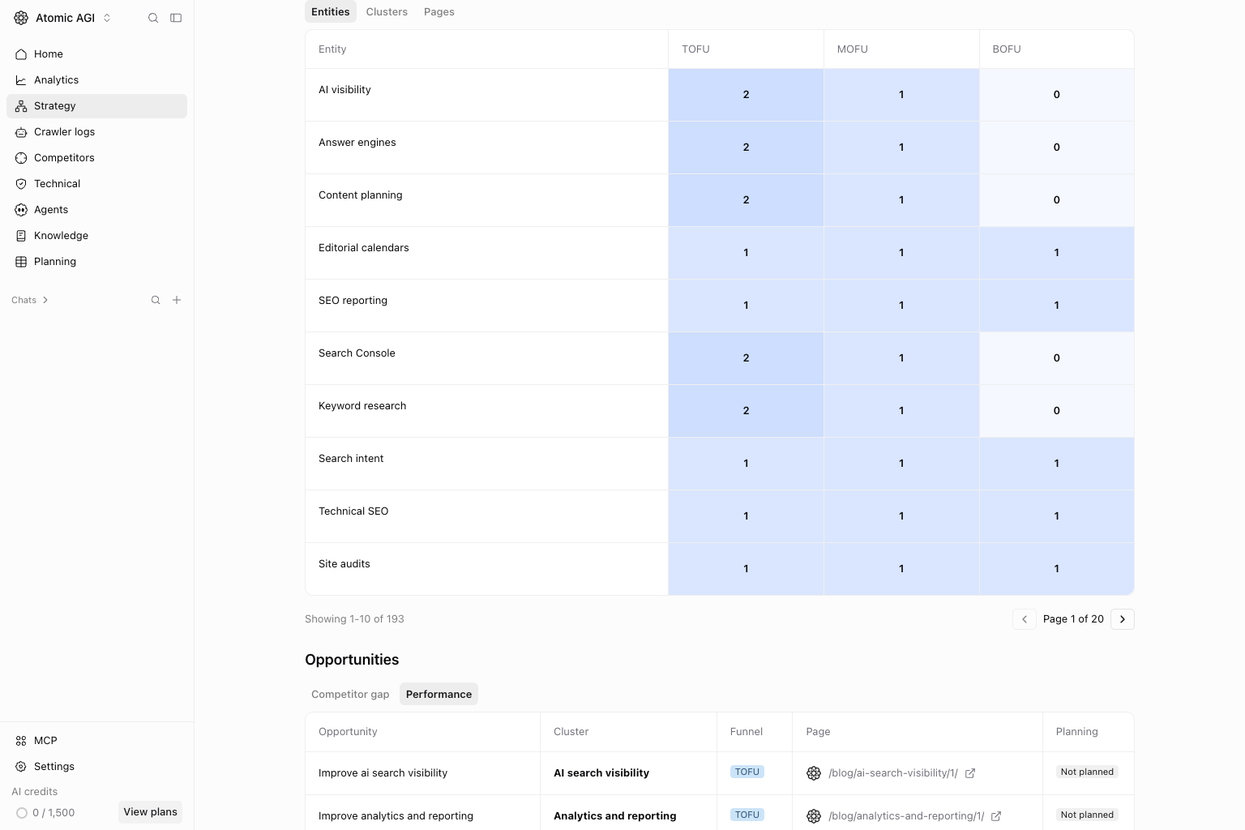Open search from sidebar header
This screenshot has width=1245, height=830.
[153, 18]
